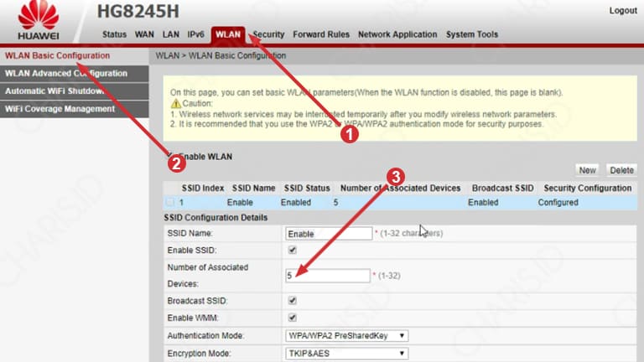This screenshot has width=644, height=362.
Task: Open the Authentication Mode dropdown
Action: point(346,336)
